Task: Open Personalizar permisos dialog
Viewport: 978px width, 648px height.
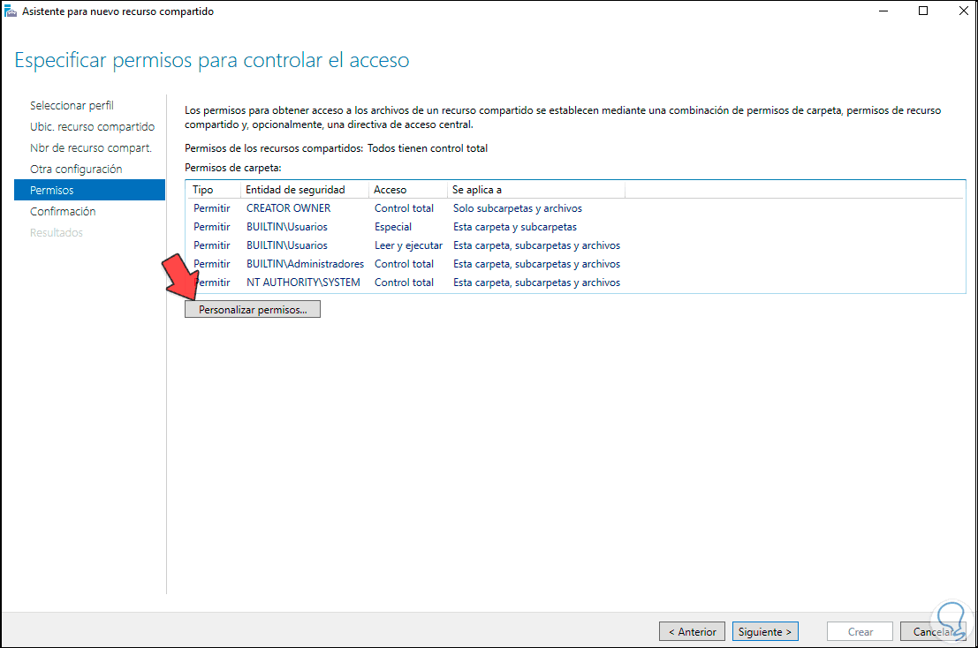Action: pyautogui.click(x=252, y=308)
